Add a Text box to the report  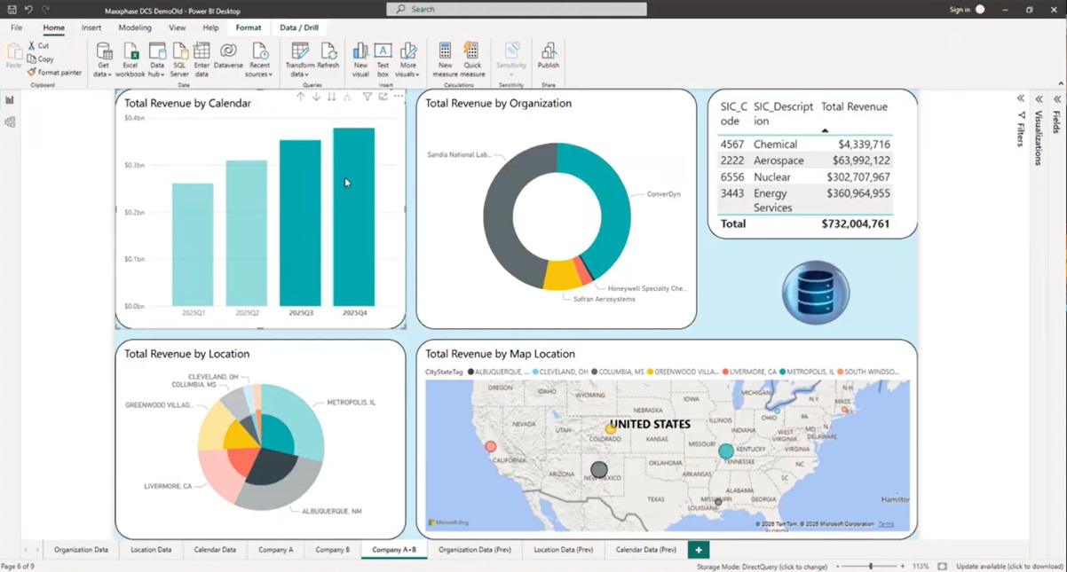pyautogui.click(x=383, y=59)
